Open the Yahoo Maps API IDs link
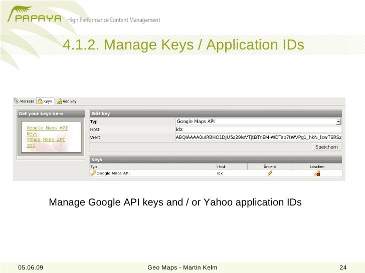The height and width of the screenshot is (273, 365). click(x=46, y=143)
